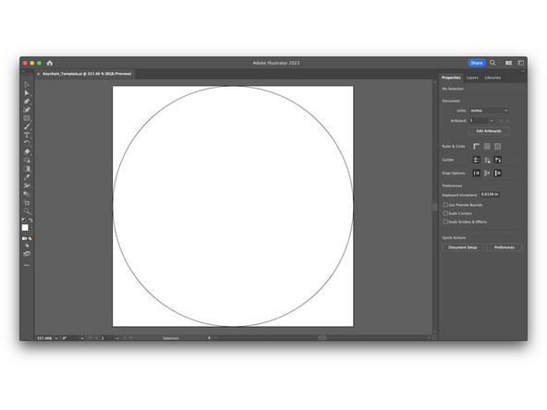Open the Arrange Documents icon
547x410 pixels.
point(508,63)
